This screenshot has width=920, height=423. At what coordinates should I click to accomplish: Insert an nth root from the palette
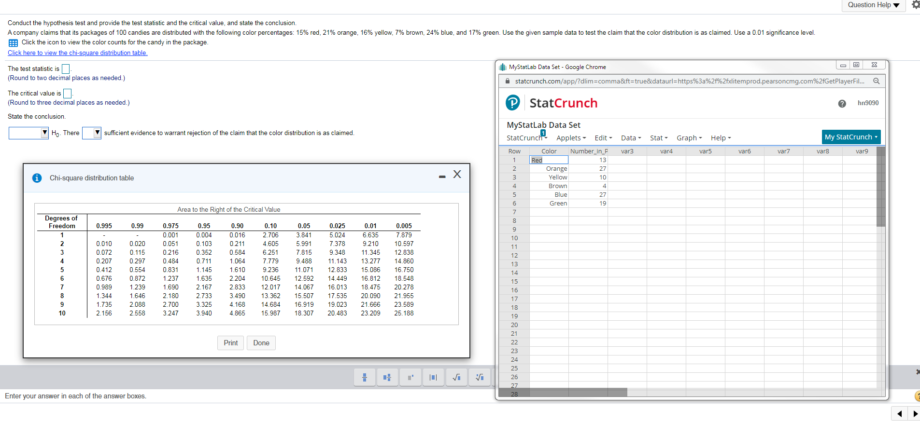tap(480, 377)
